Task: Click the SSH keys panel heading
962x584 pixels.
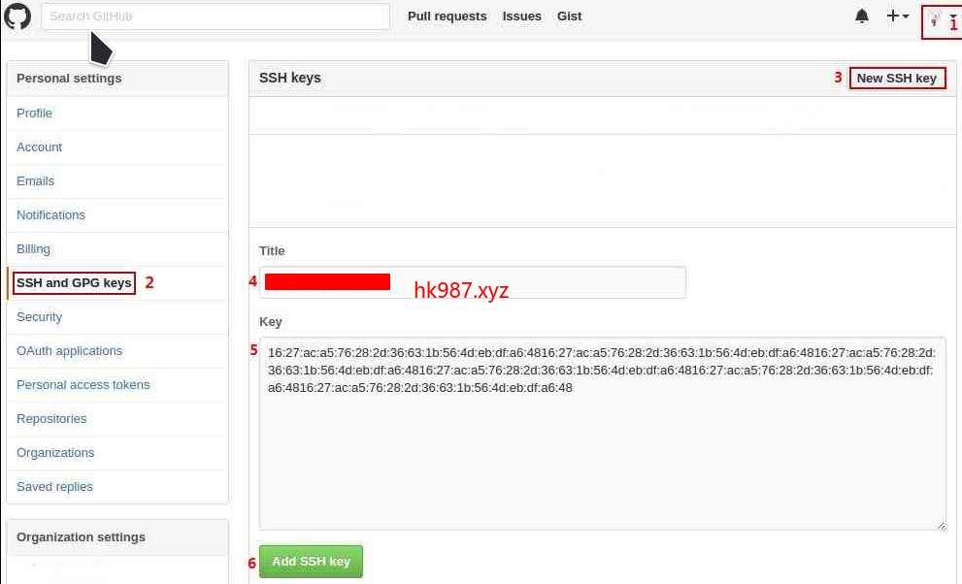Action: click(289, 78)
